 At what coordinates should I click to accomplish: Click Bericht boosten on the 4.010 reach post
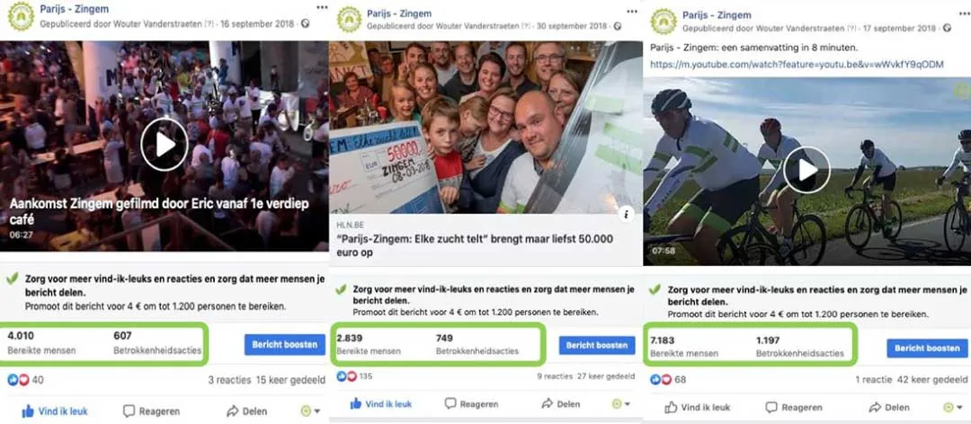[x=284, y=345]
